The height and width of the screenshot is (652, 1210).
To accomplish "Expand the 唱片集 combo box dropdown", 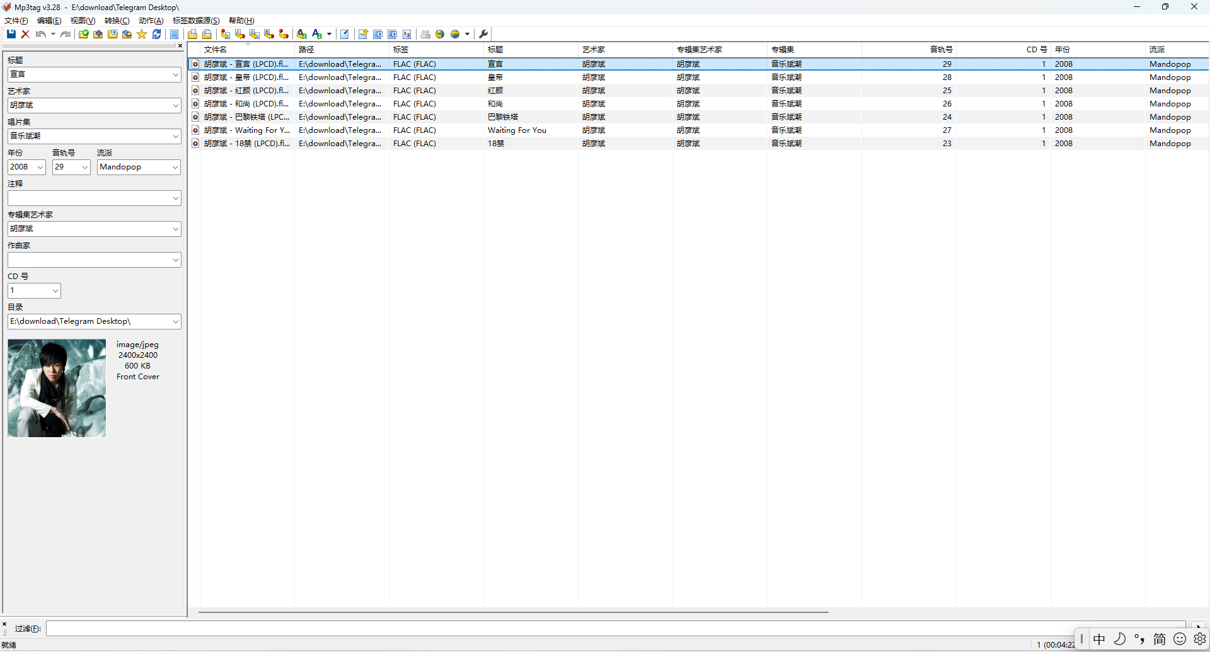I will click(x=175, y=136).
